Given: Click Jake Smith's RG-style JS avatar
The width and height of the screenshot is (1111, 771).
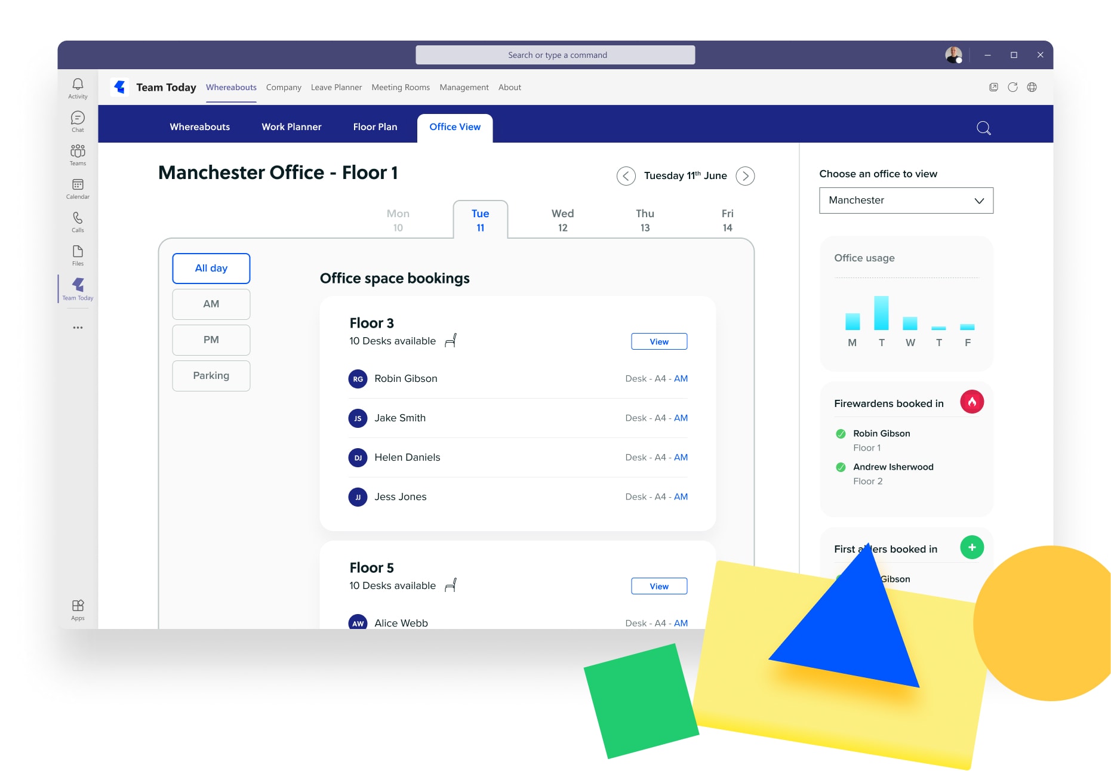Looking at the screenshot, I should (x=358, y=418).
